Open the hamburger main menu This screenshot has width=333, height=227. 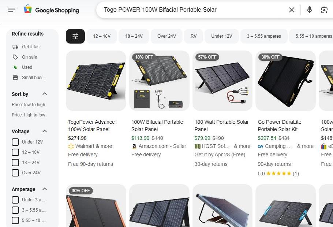pos(12,10)
